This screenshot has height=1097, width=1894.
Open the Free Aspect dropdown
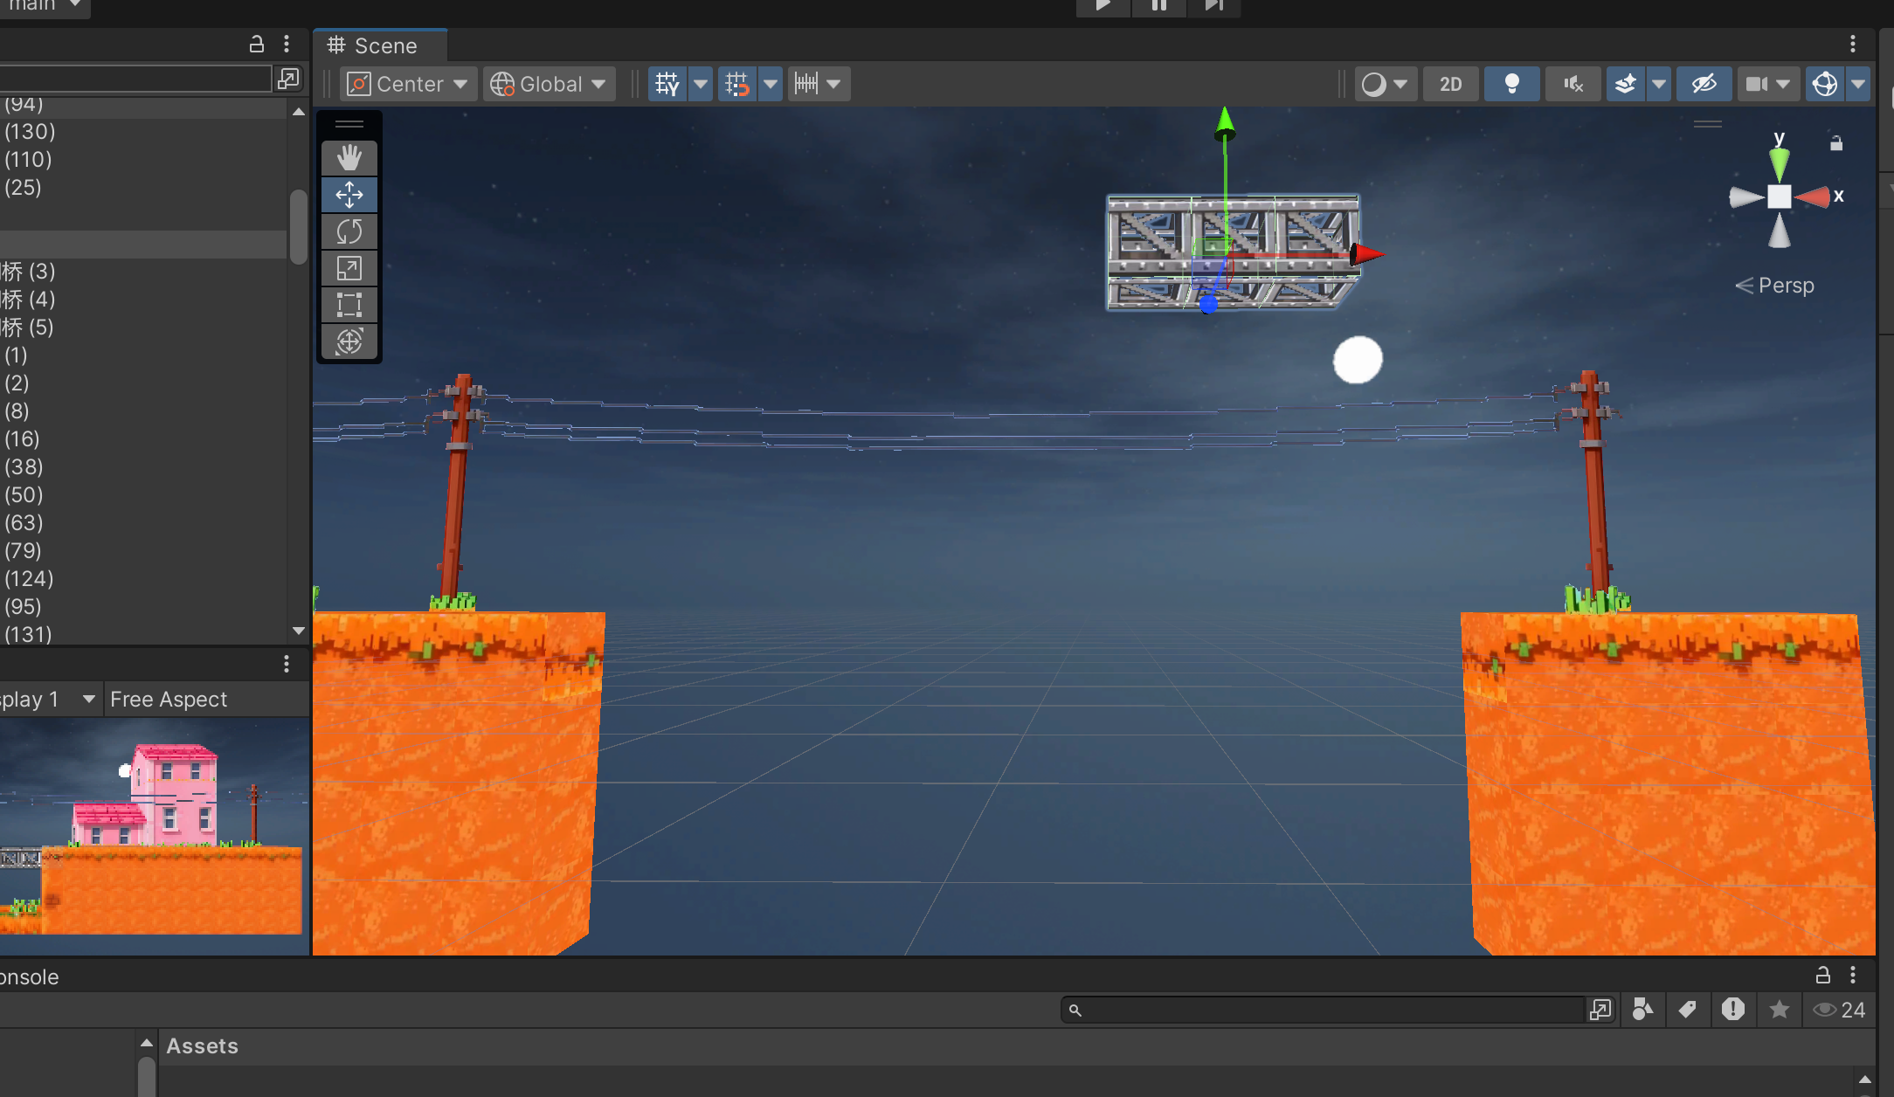tap(169, 700)
